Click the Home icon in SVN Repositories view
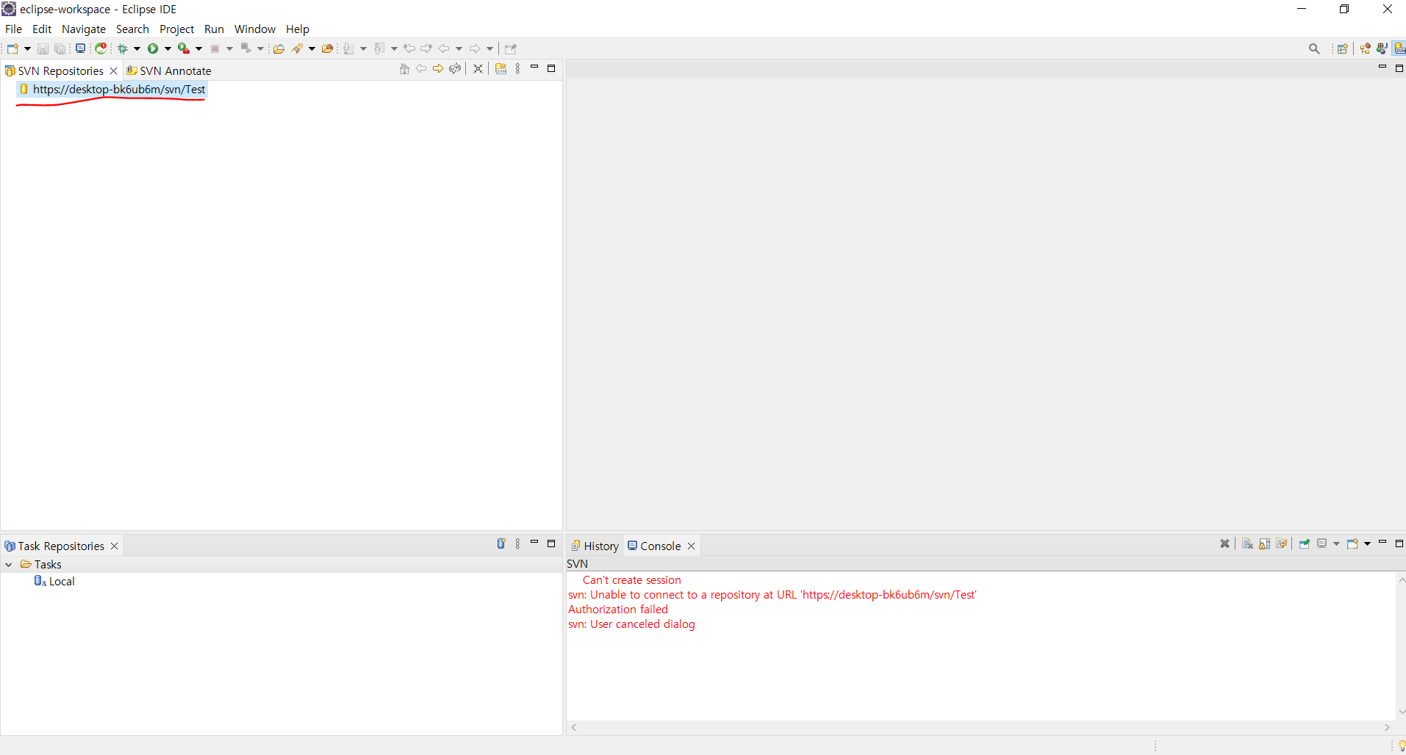 click(x=404, y=69)
